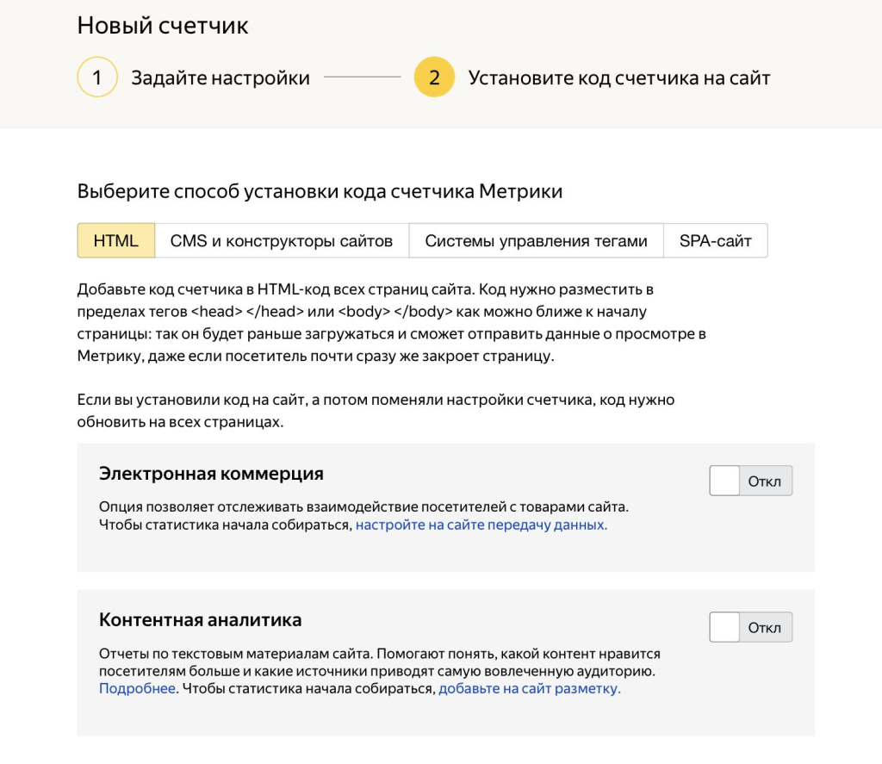The width and height of the screenshot is (882, 764).
Task: Open the 'Системы управления тегами' tab
Action: coord(536,241)
